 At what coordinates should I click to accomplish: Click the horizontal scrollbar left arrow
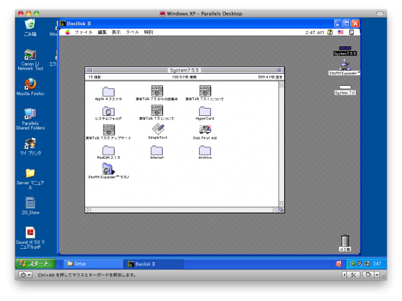pos(88,210)
